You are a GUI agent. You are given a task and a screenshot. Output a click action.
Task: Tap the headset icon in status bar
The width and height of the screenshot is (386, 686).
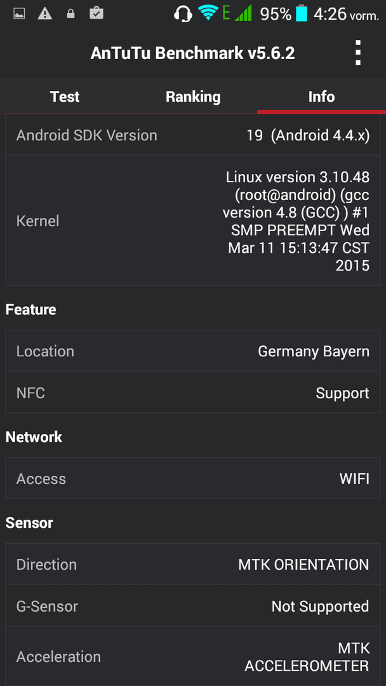coord(183,14)
